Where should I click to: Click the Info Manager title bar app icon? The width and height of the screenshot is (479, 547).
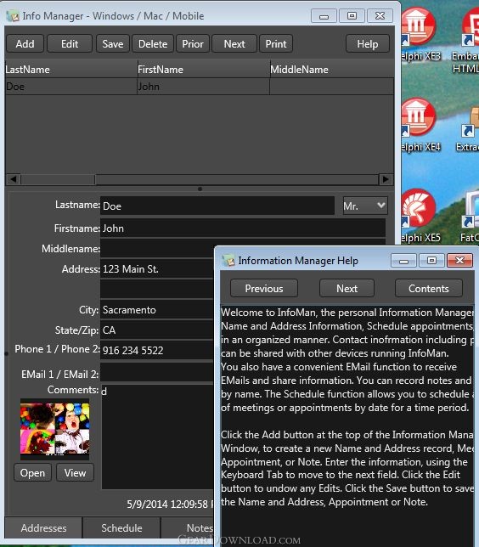(x=13, y=16)
